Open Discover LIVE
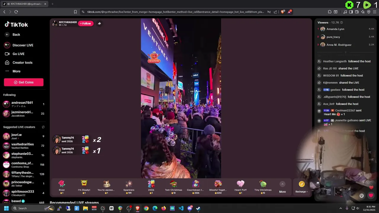379x213 pixels. (19, 45)
